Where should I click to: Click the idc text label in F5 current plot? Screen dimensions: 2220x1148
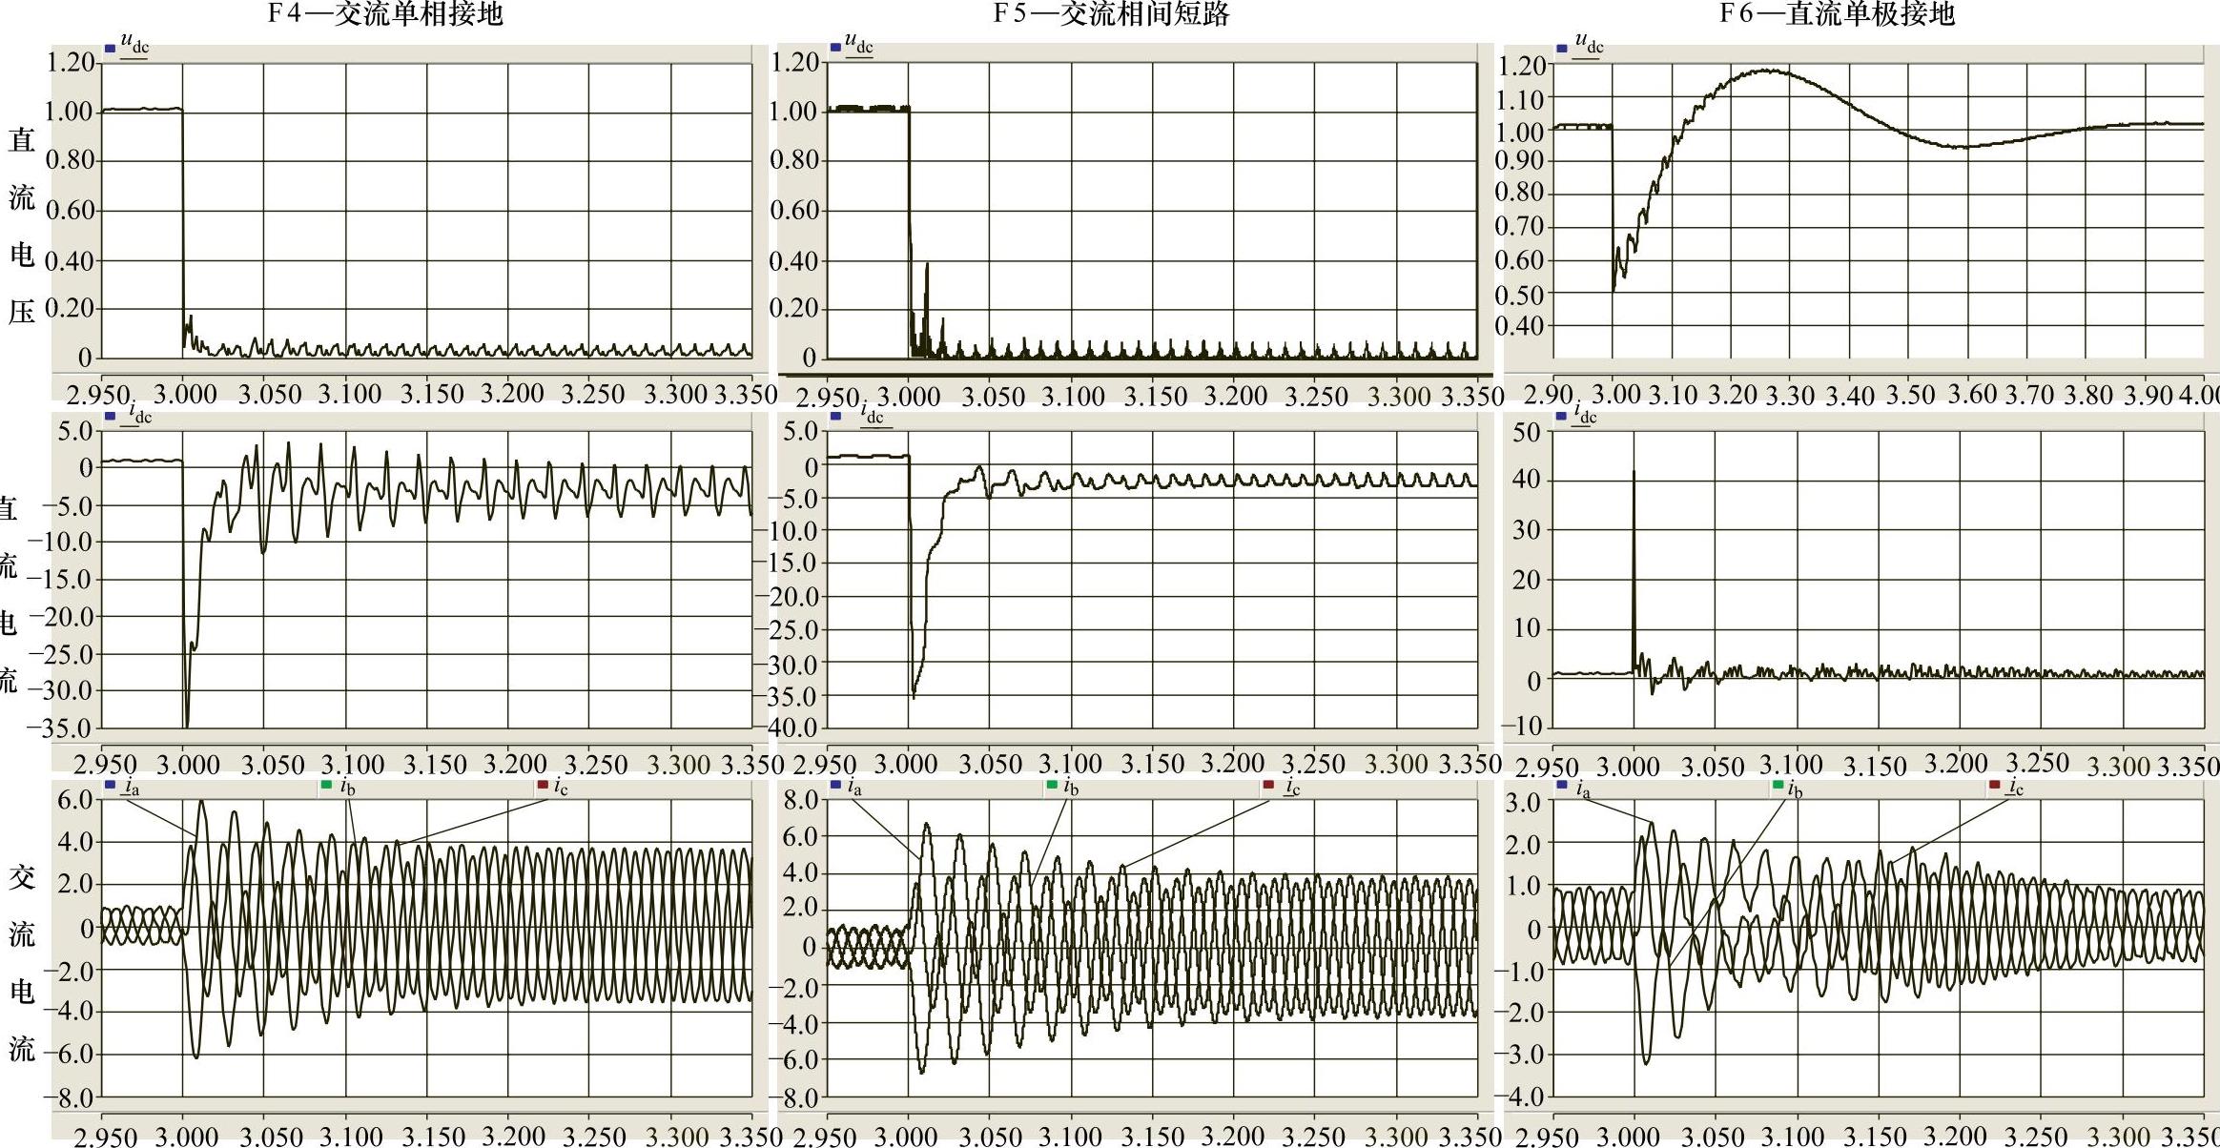pyautogui.click(x=872, y=414)
